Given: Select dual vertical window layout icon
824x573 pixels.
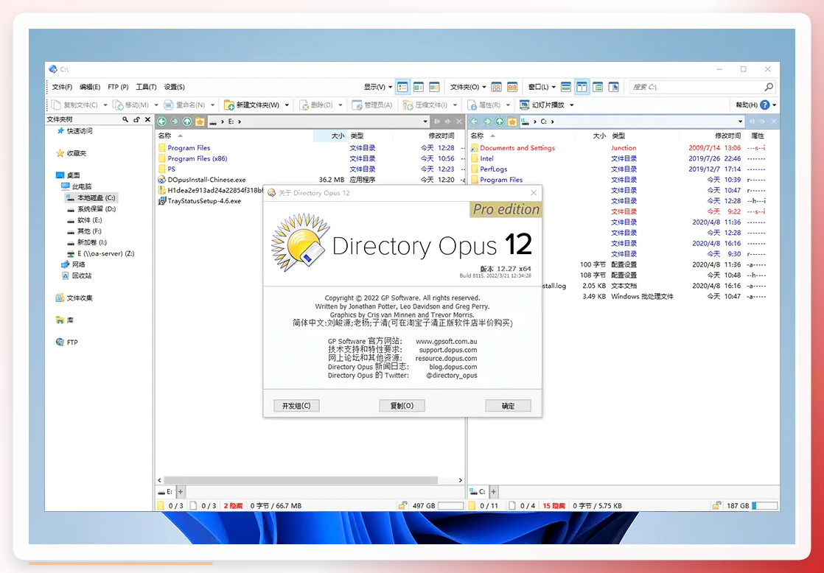Looking at the screenshot, I should [582, 87].
